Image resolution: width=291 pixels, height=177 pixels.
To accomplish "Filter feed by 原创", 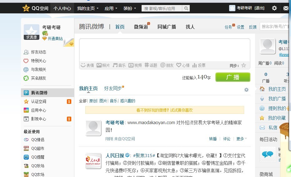I will 93,101.
